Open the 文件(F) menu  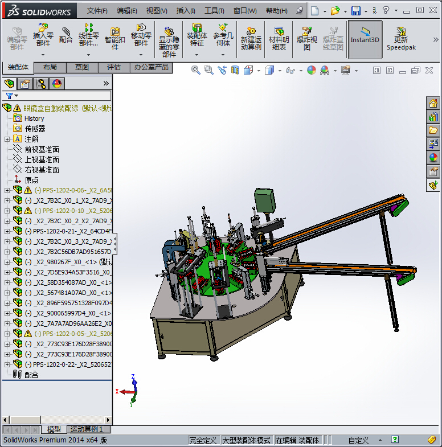[x=97, y=11]
